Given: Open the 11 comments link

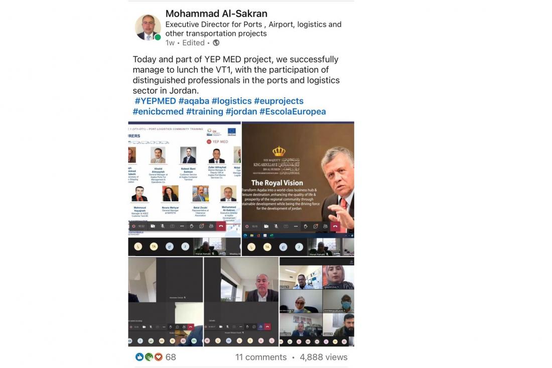Looking at the screenshot, I should pyautogui.click(x=261, y=357).
